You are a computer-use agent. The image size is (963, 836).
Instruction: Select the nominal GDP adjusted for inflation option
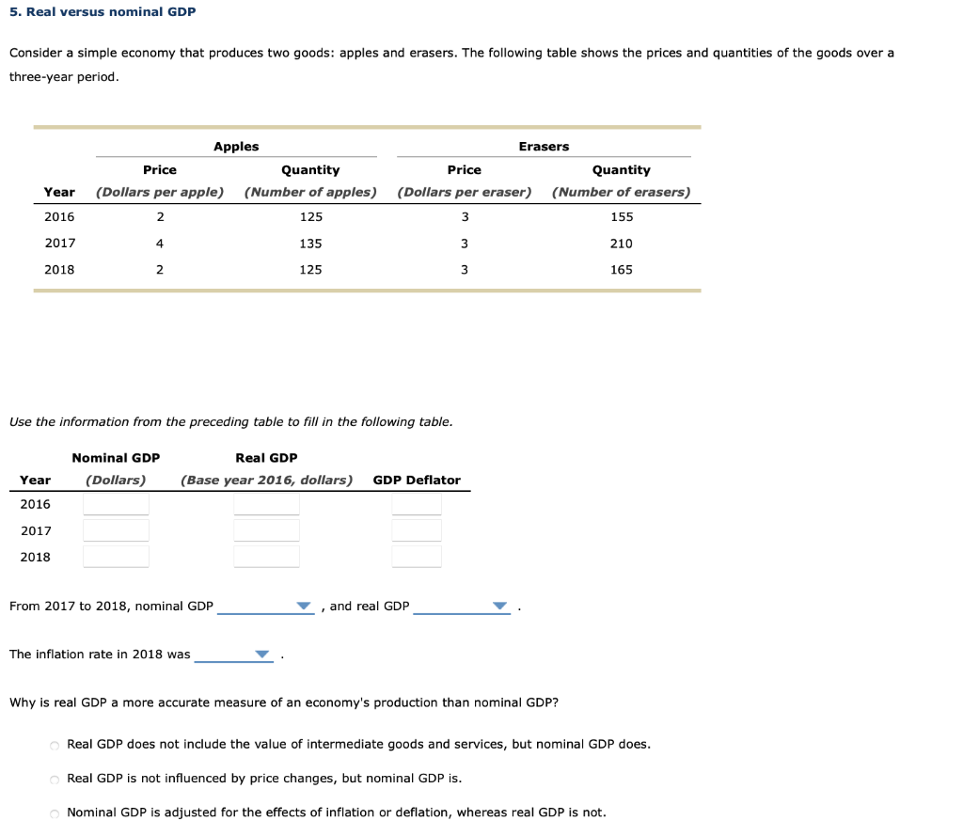[54, 812]
